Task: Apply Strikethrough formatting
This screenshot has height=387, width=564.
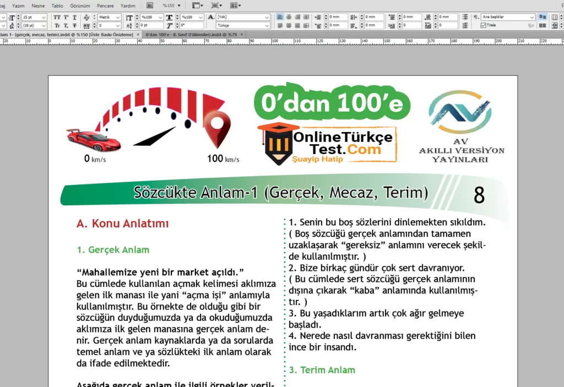Action: point(74,25)
